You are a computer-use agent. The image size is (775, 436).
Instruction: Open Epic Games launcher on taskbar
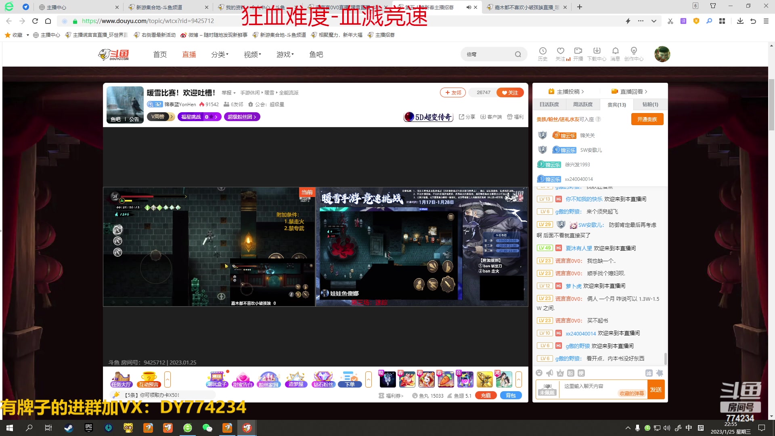[x=88, y=428]
